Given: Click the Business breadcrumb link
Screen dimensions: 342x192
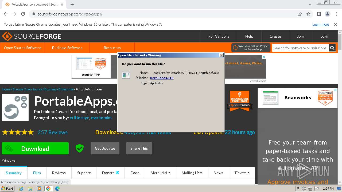Looking at the screenshot, I should point(50,89).
